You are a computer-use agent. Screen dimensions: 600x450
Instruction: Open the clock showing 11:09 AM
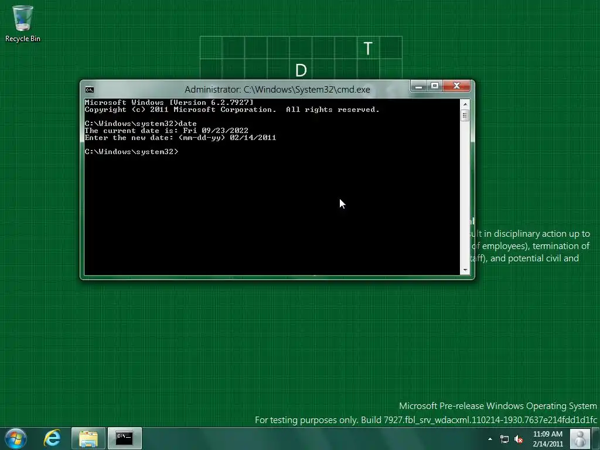click(x=548, y=439)
